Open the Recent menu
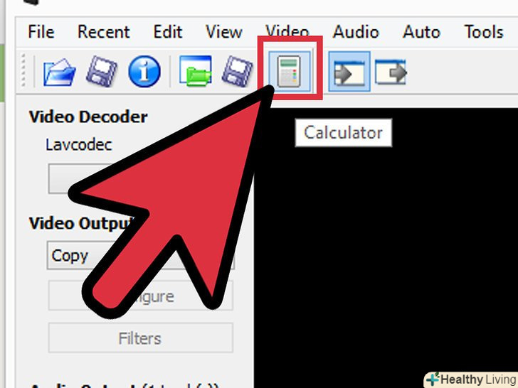The image size is (518, 388). pos(104,32)
